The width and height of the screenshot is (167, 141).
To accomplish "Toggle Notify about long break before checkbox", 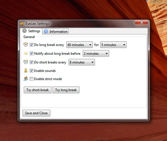I will point(31,53).
